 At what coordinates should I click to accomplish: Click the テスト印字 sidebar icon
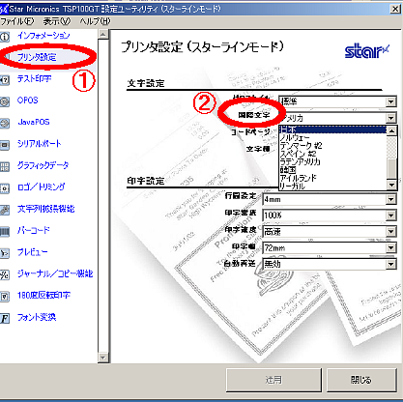5,79
